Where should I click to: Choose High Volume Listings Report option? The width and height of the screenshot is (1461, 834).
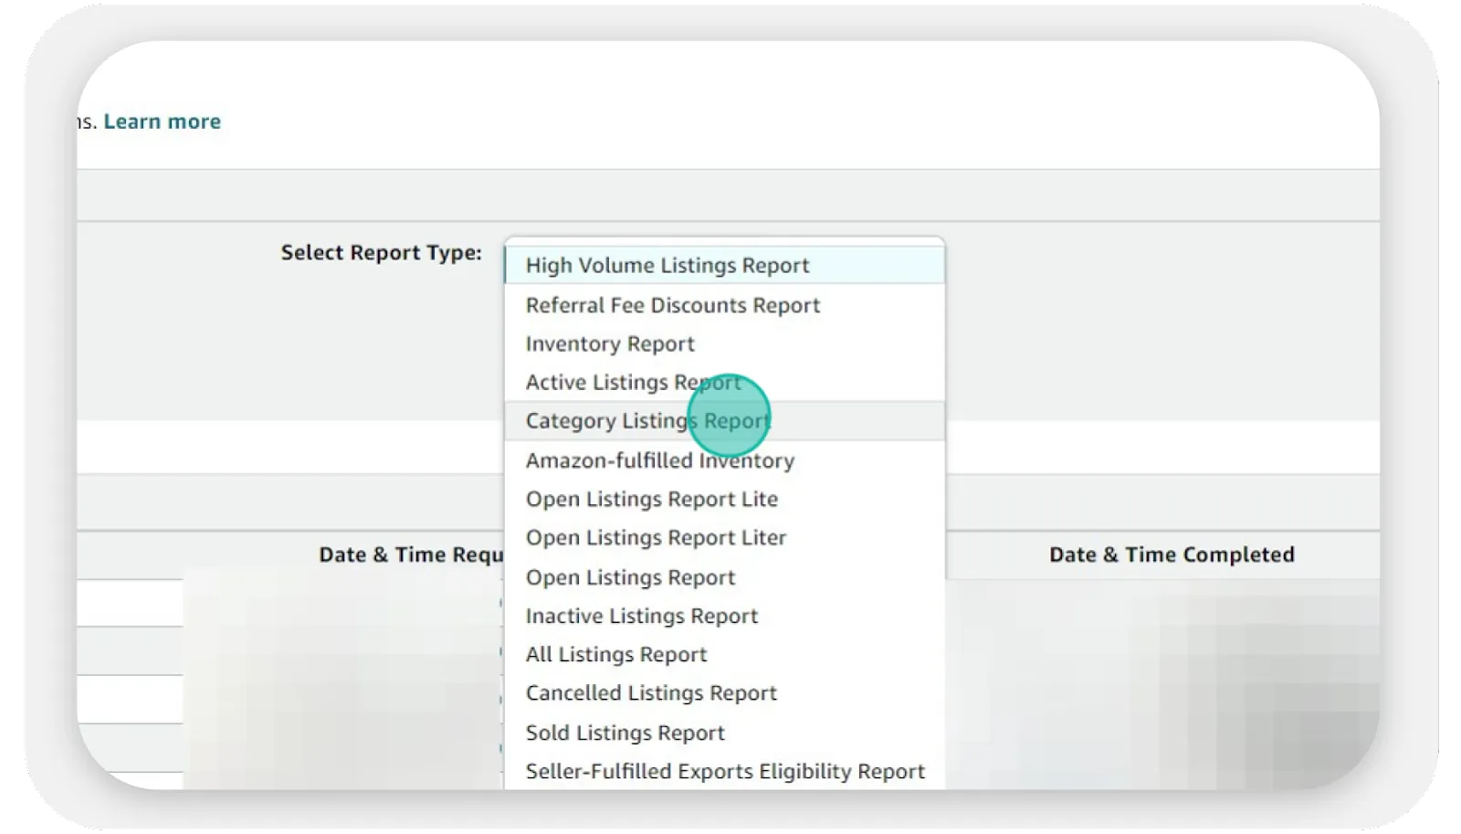click(x=667, y=265)
